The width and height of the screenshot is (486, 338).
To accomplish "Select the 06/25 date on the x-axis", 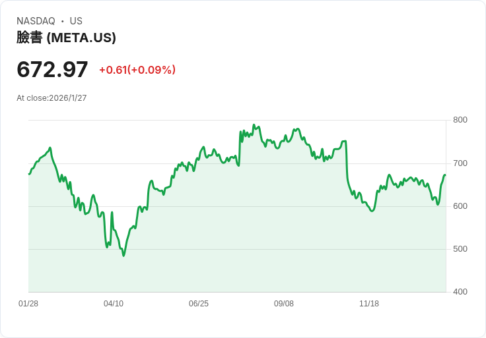I will coord(199,304).
